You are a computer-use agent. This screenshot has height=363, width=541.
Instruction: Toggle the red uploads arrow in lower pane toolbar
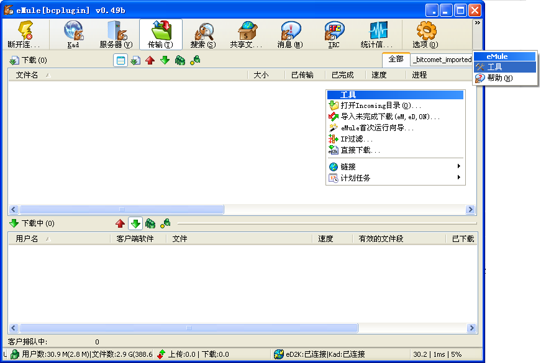120,223
